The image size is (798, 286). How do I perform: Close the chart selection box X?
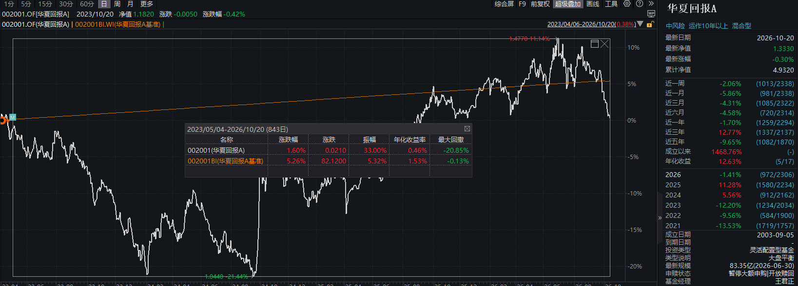click(604, 44)
